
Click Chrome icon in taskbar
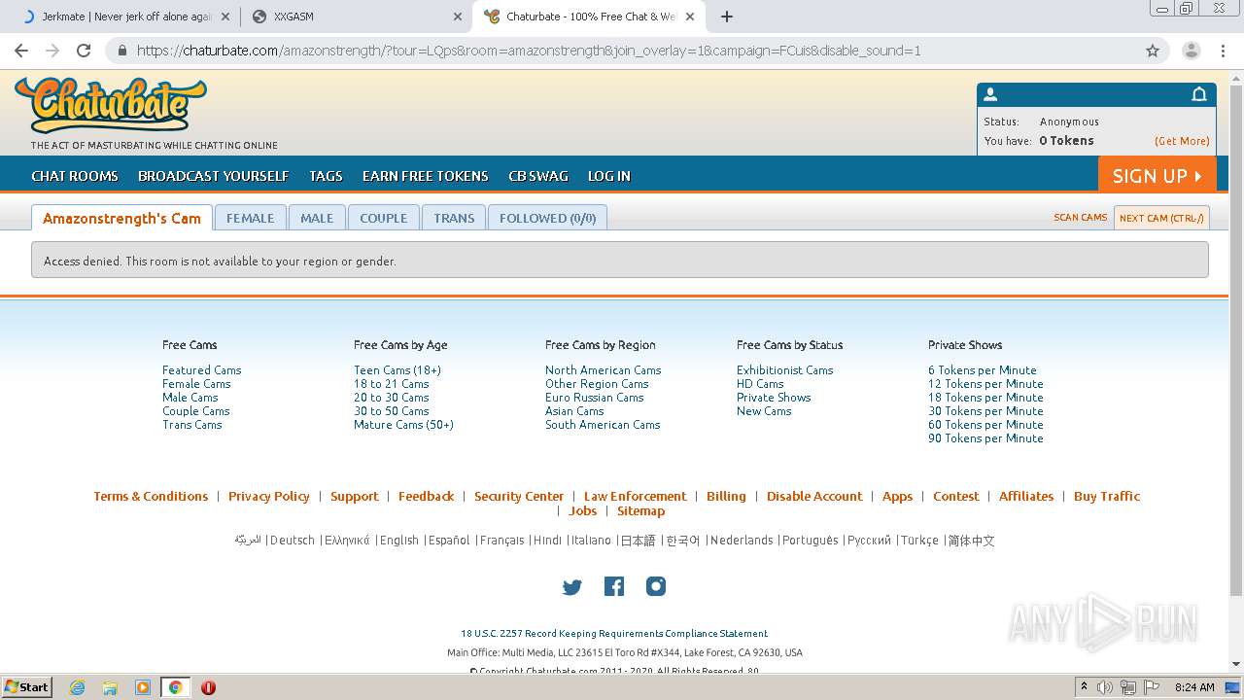[x=175, y=687]
